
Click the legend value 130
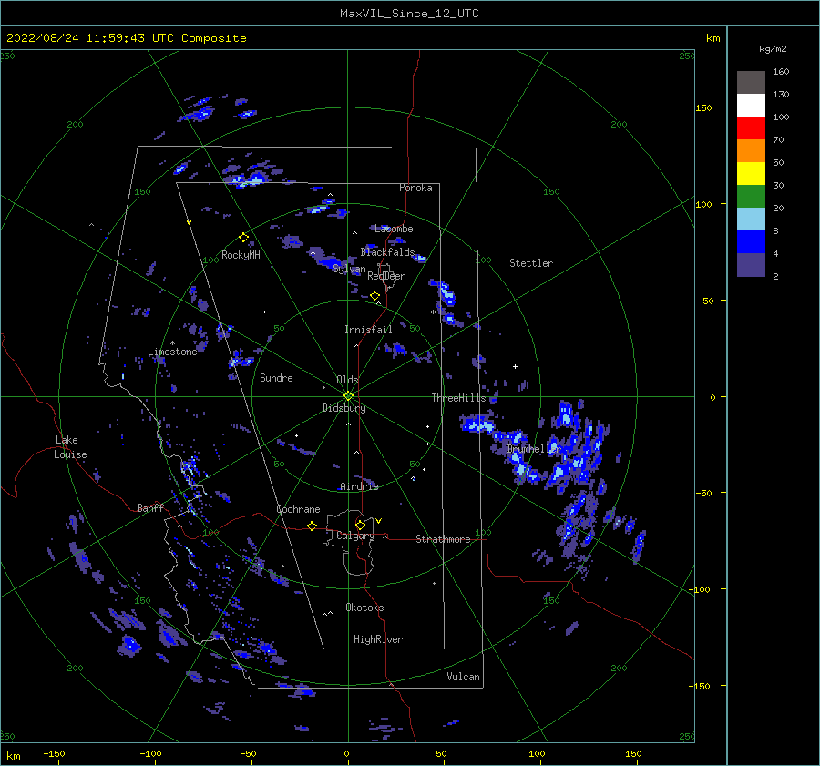click(781, 95)
